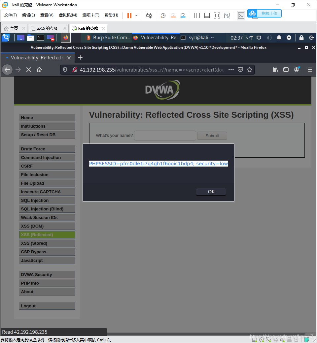This screenshot has height=343, width=317.
Task: Open the Kali applications menu dragon icon
Action: tap(6, 38)
